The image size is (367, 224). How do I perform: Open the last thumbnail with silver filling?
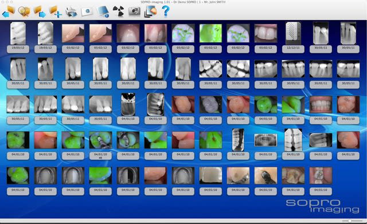(x=321, y=176)
